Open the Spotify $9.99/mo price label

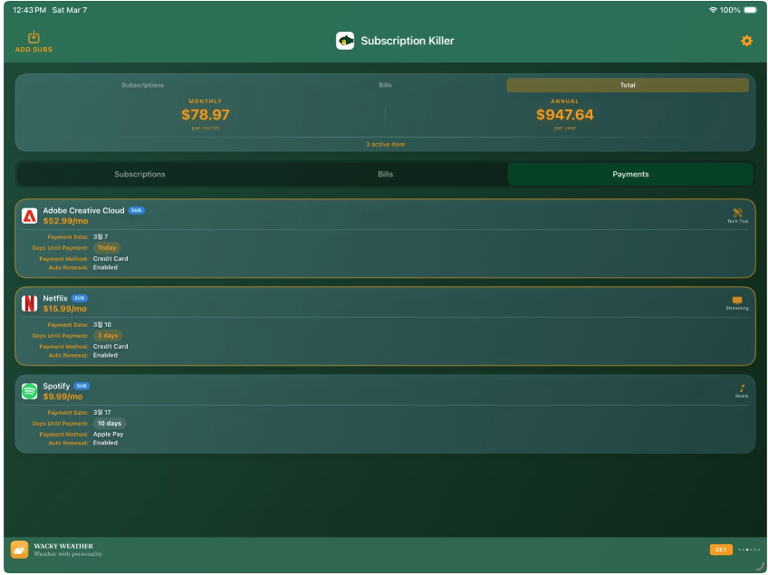coord(62,397)
